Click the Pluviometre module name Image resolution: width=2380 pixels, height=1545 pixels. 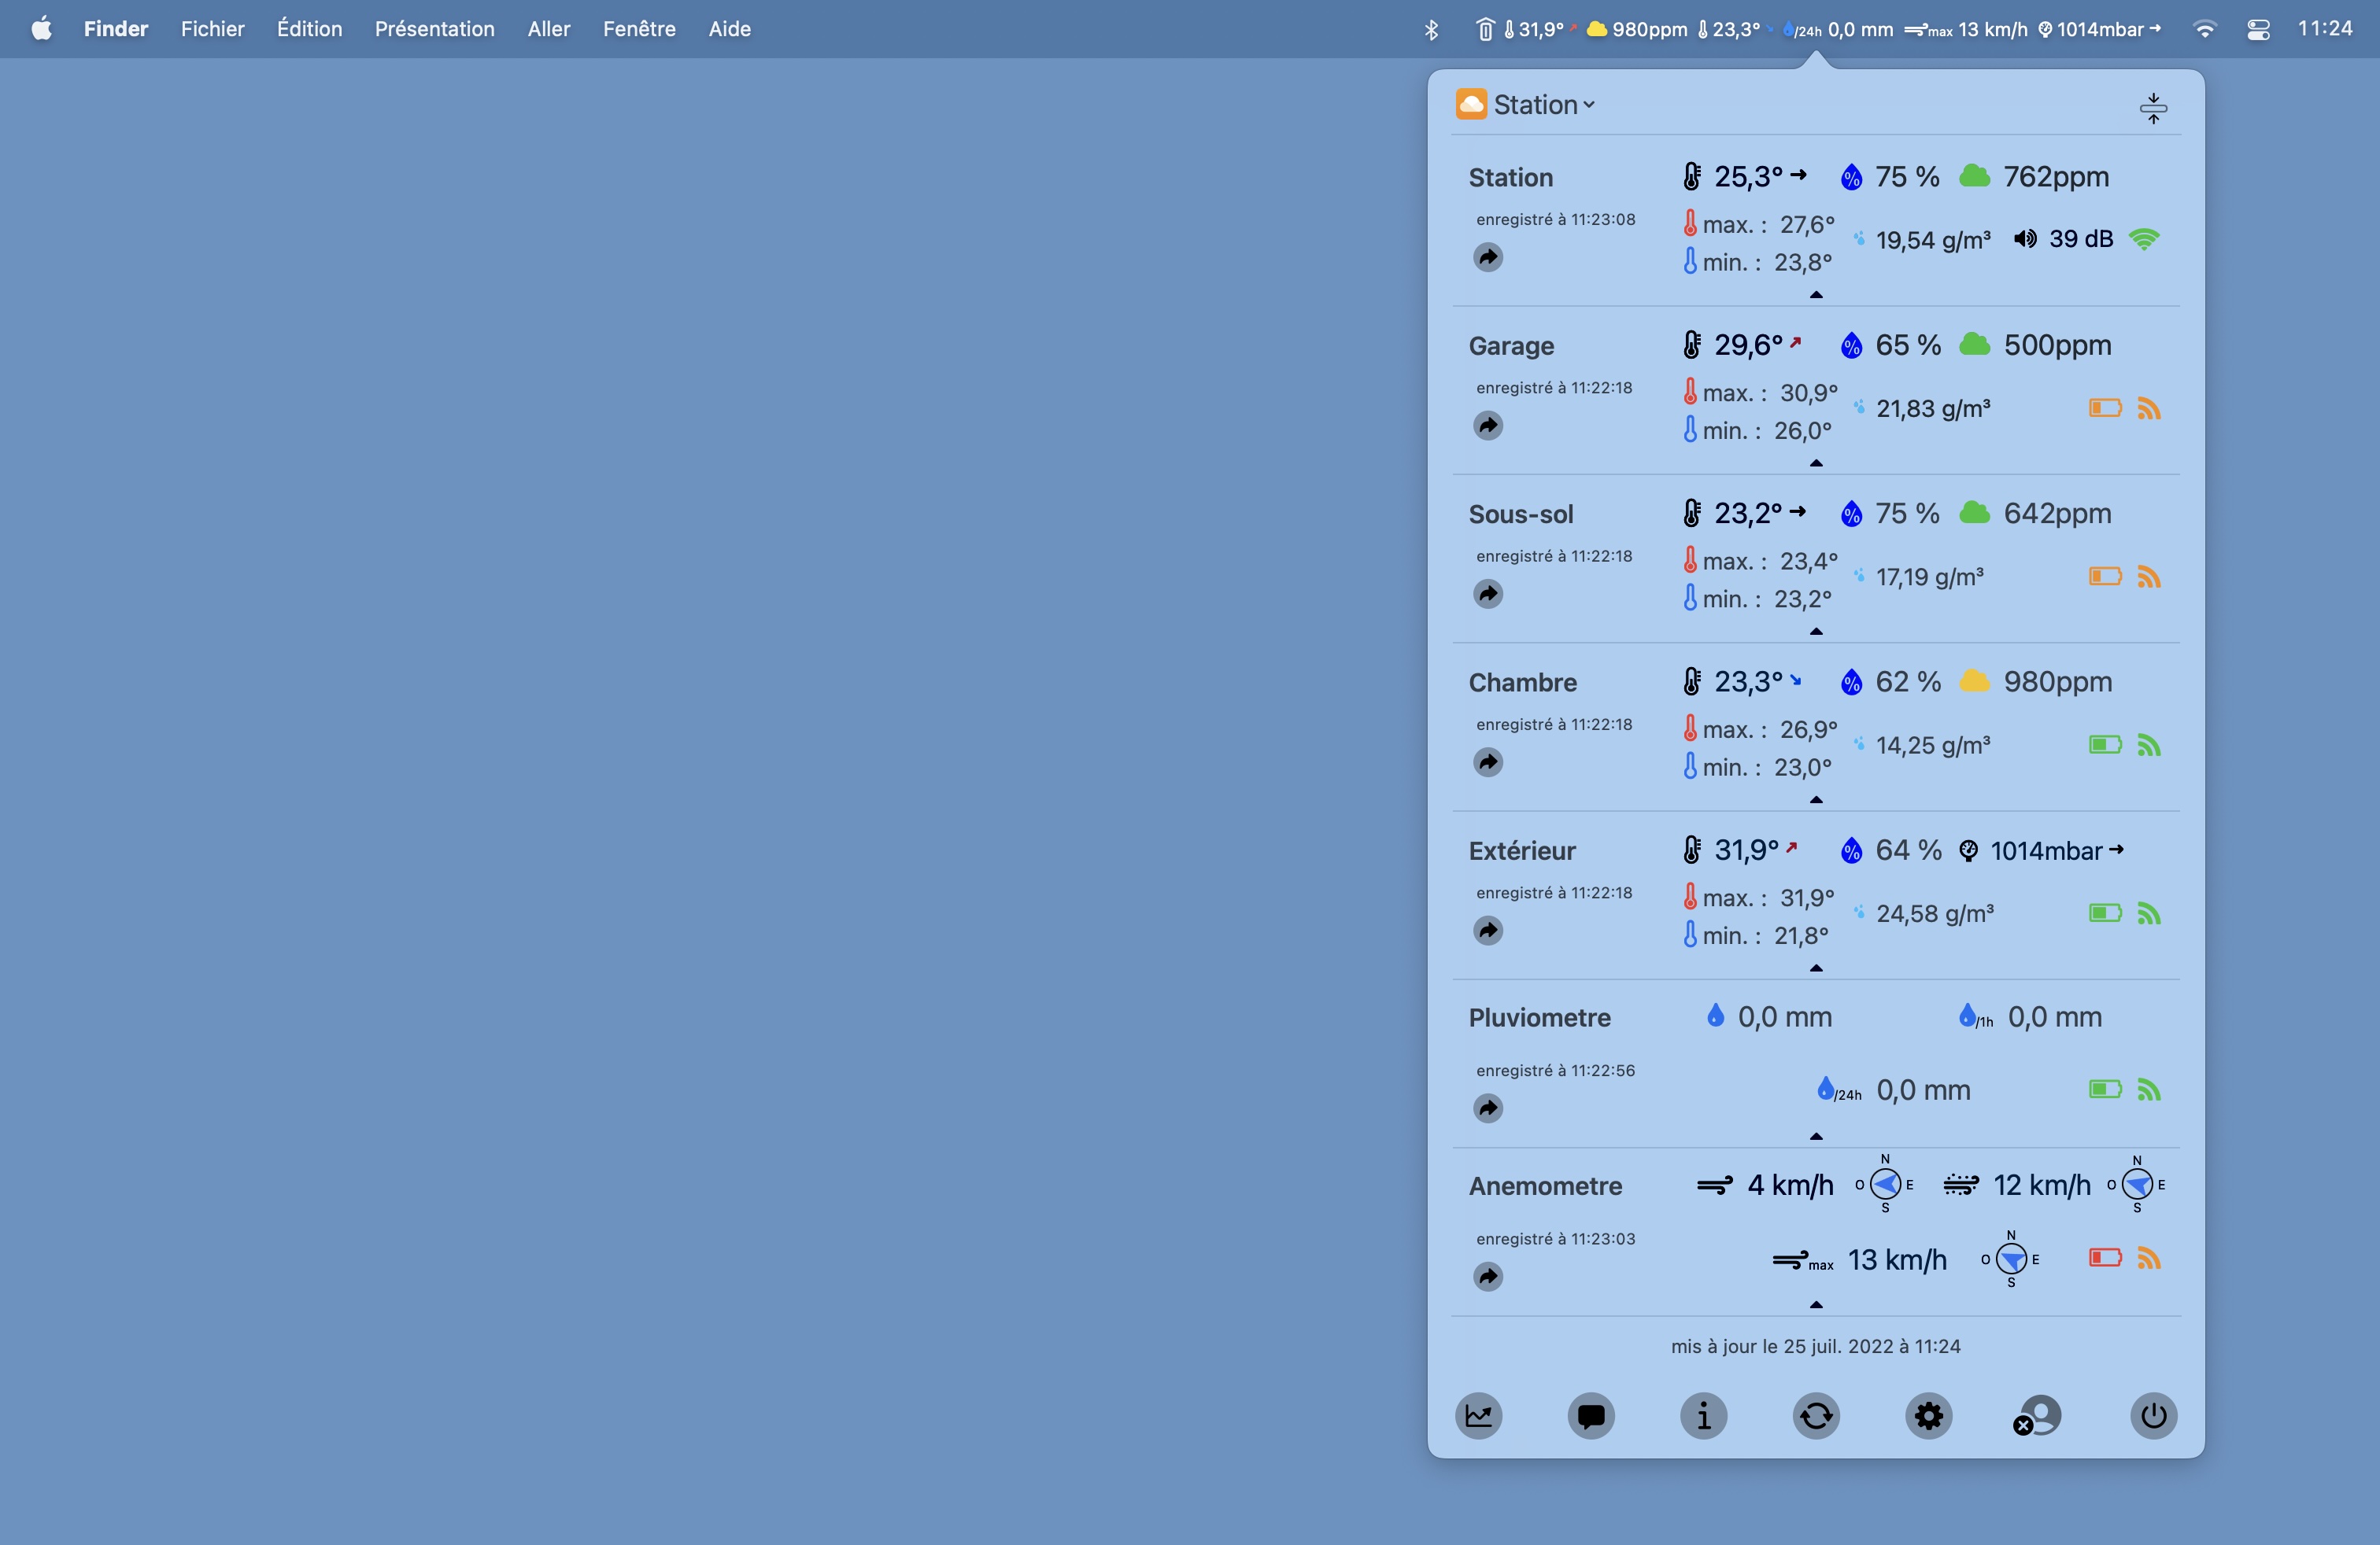pyautogui.click(x=1539, y=1017)
